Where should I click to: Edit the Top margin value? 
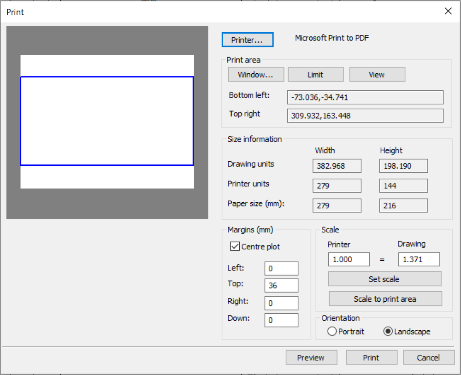point(281,285)
